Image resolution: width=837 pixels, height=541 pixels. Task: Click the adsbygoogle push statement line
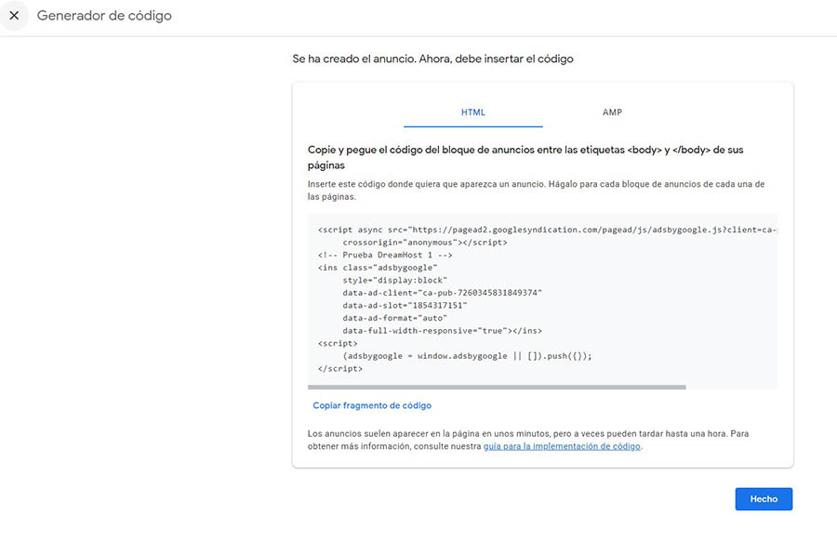(467, 355)
